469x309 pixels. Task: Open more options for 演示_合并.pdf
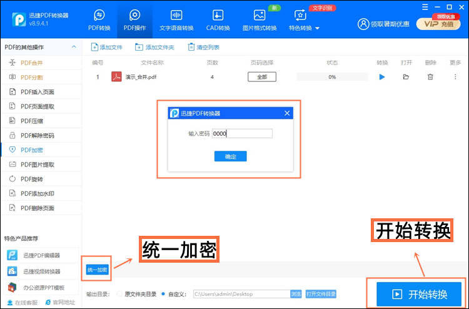tap(455, 77)
